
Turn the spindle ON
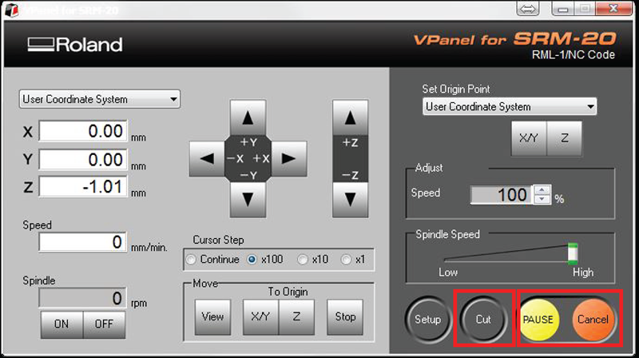click(62, 324)
